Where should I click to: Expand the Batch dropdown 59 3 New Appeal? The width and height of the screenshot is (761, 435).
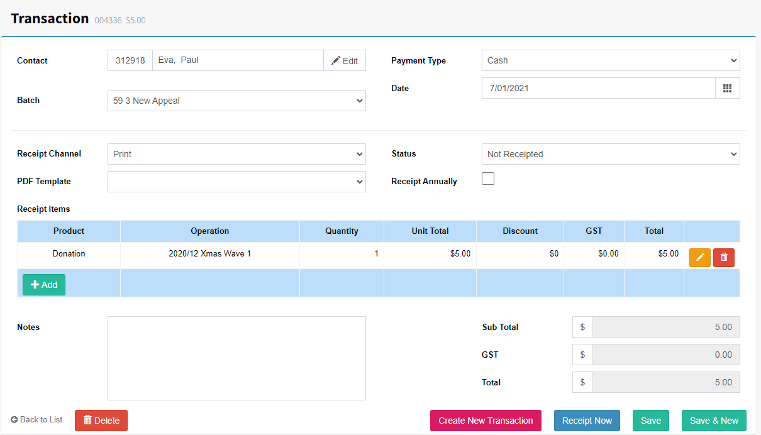click(x=236, y=101)
